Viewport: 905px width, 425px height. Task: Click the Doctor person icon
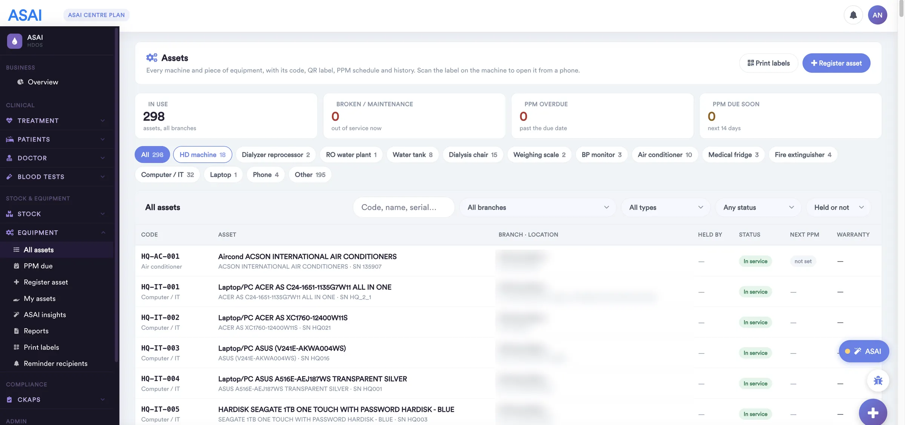[9, 158]
